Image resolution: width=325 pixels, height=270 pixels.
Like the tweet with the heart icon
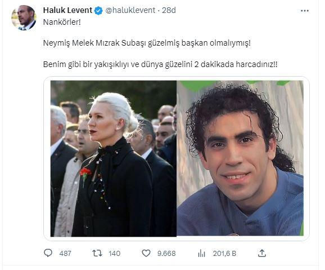[x=146, y=253]
